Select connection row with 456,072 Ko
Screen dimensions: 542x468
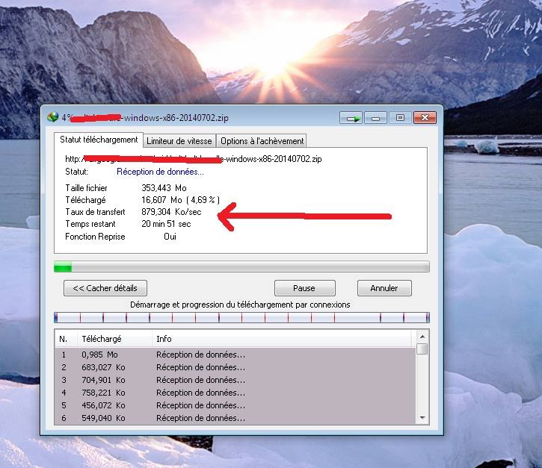[x=235, y=405]
